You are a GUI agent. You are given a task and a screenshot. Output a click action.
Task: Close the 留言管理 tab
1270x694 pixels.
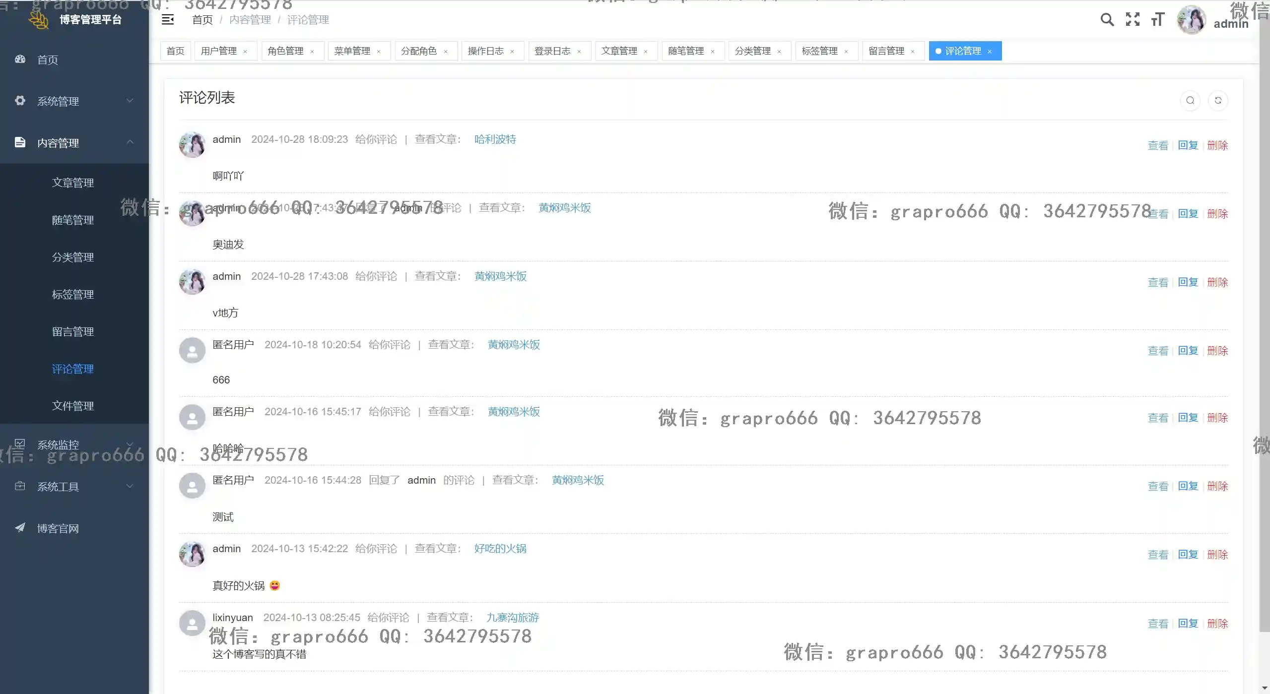tap(913, 52)
